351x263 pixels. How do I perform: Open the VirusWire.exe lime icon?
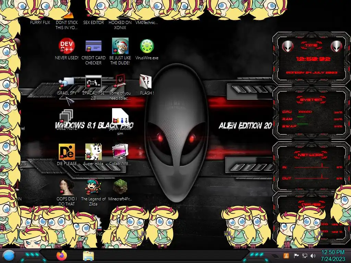[147, 46]
